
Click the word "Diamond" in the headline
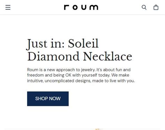[53, 56]
